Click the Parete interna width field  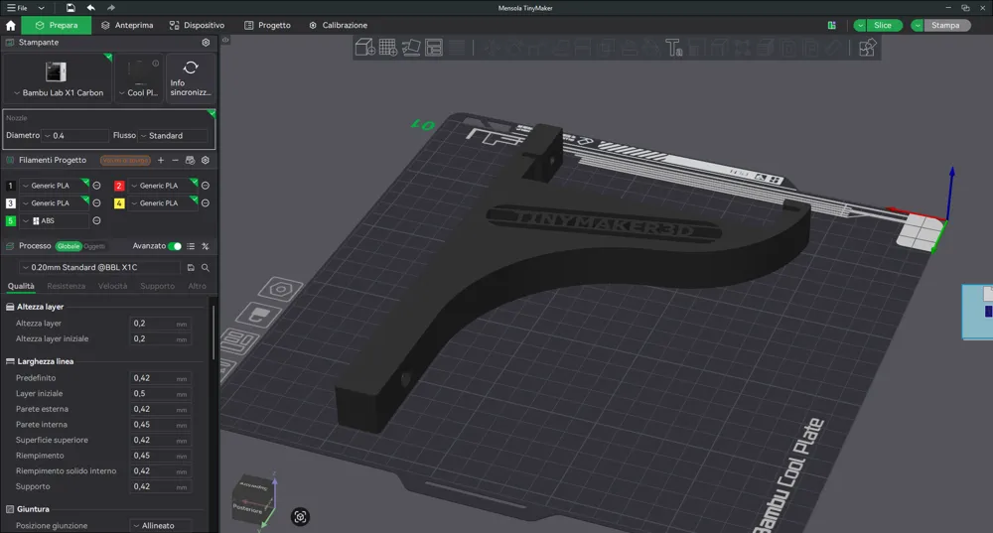click(160, 425)
